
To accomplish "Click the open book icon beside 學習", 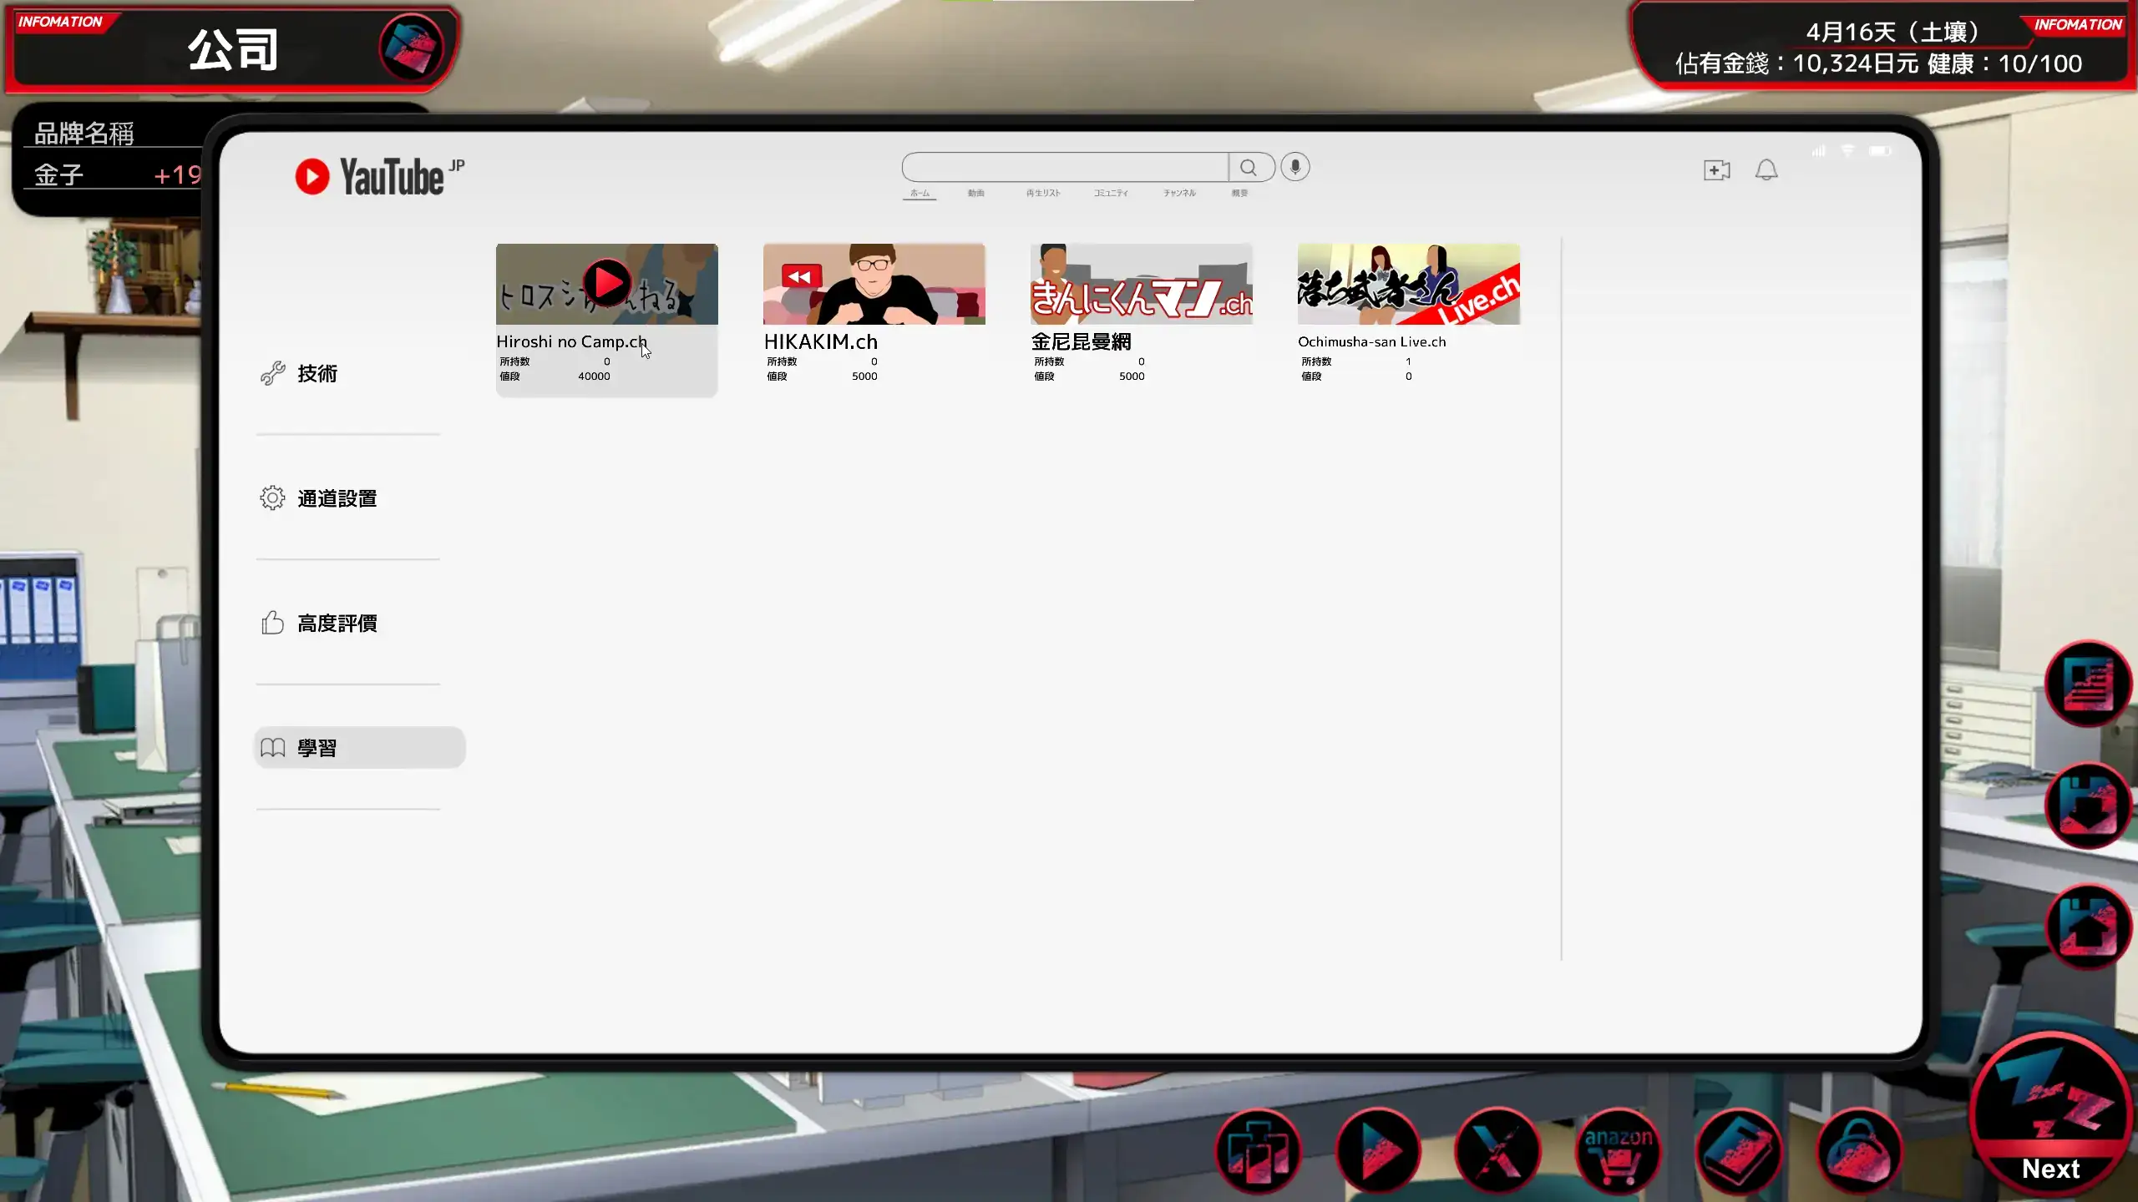I will [272, 748].
